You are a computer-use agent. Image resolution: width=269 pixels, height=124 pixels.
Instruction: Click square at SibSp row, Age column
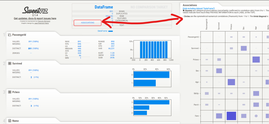pos(256,93)
